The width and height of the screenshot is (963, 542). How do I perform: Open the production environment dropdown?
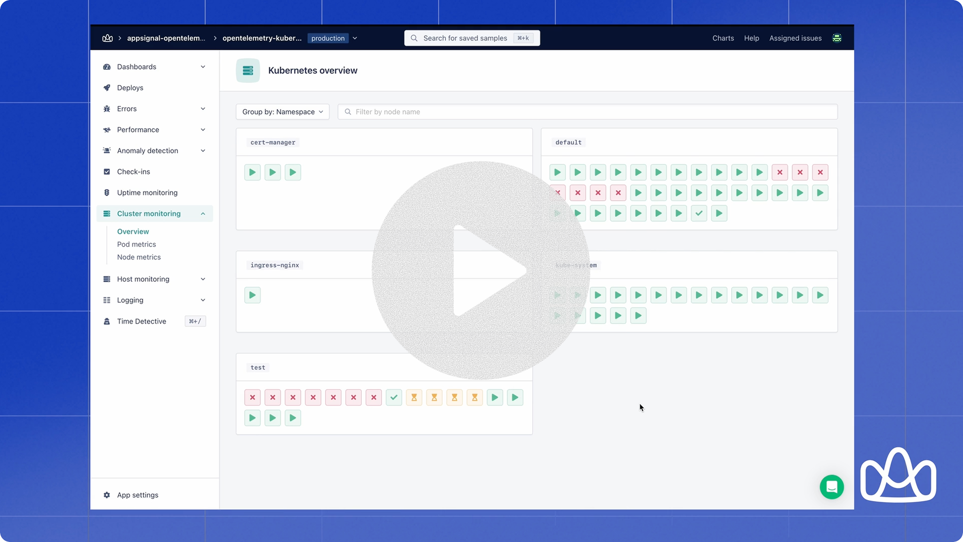(355, 38)
